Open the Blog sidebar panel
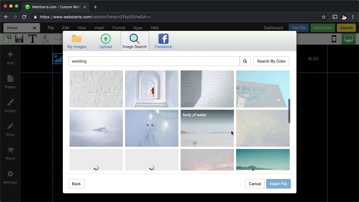Viewport: 359px width, 202px height. [x=10, y=130]
